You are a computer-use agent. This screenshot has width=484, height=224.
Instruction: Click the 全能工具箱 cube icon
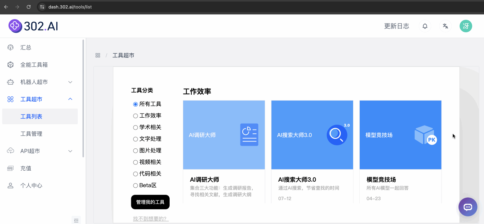(x=10, y=65)
